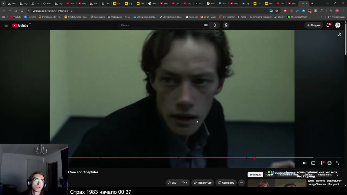This screenshot has height=195, width=347.
Task: Go back in browser history
Action: (x=4, y=11)
